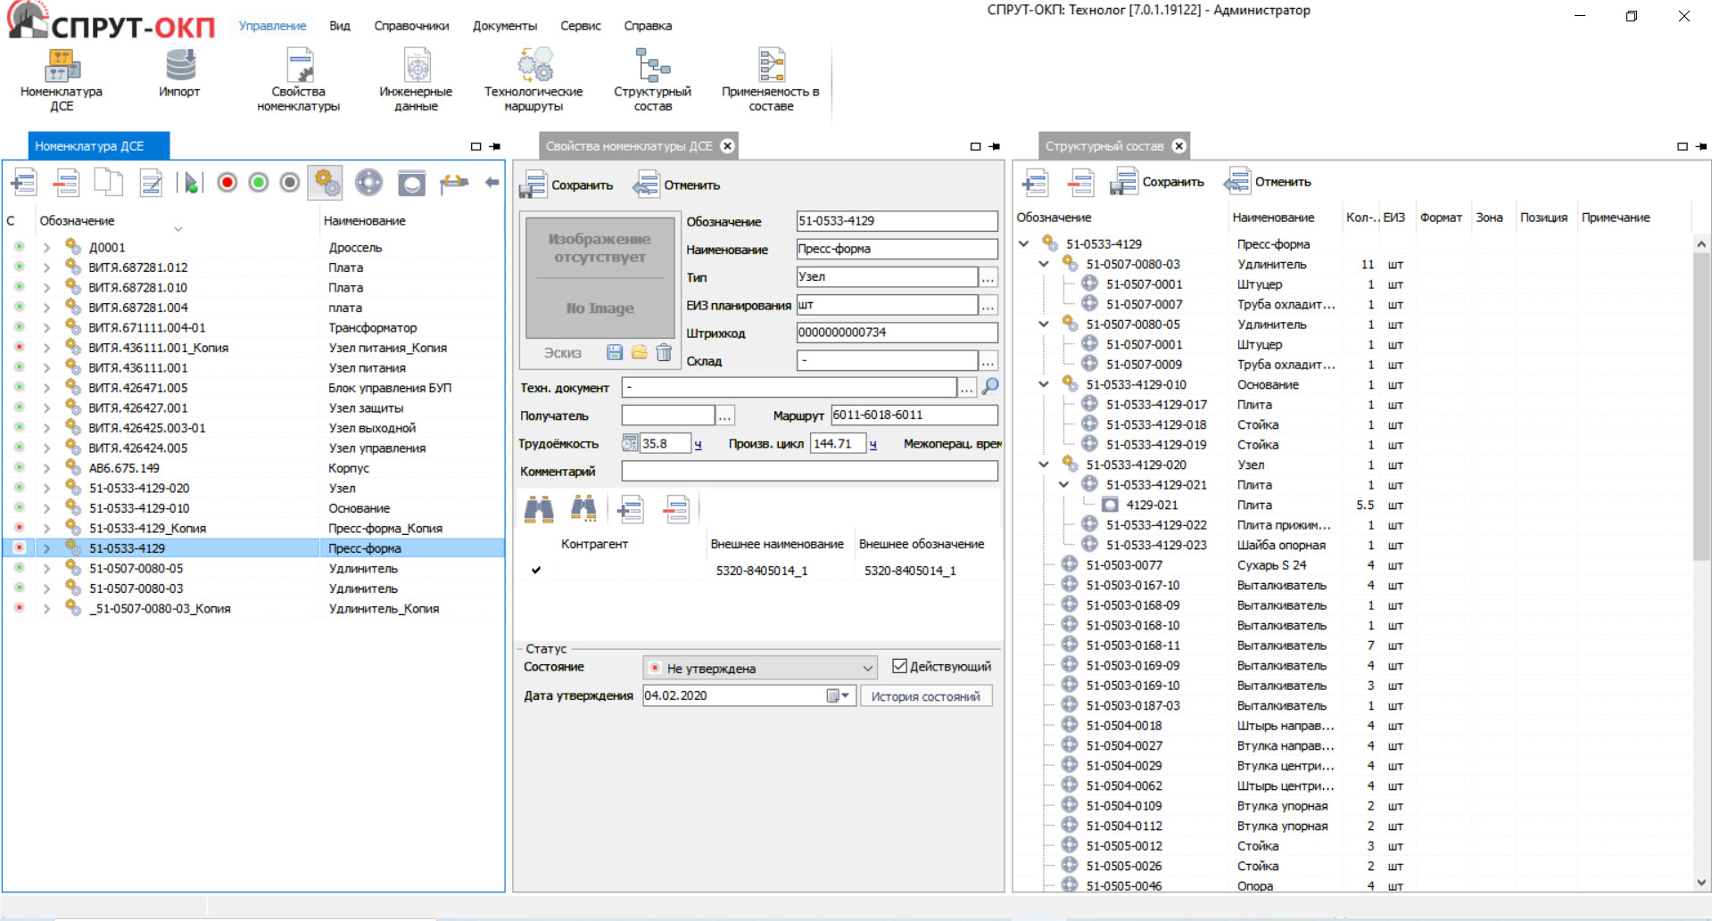The image size is (1712, 921).
Task: Click magnifier beside Техн. документ field
Action: click(990, 387)
